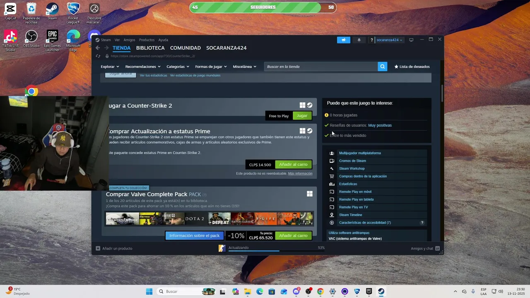
Task: Open the TikTok LIVE Studio desktop shortcut
Action: (x=10, y=41)
